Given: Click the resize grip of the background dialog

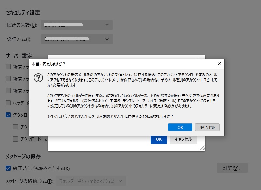Looking at the screenshot, I should pos(202,148).
